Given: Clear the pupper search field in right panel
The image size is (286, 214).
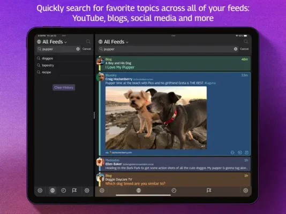Looking at the screenshot, I should [236, 49].
